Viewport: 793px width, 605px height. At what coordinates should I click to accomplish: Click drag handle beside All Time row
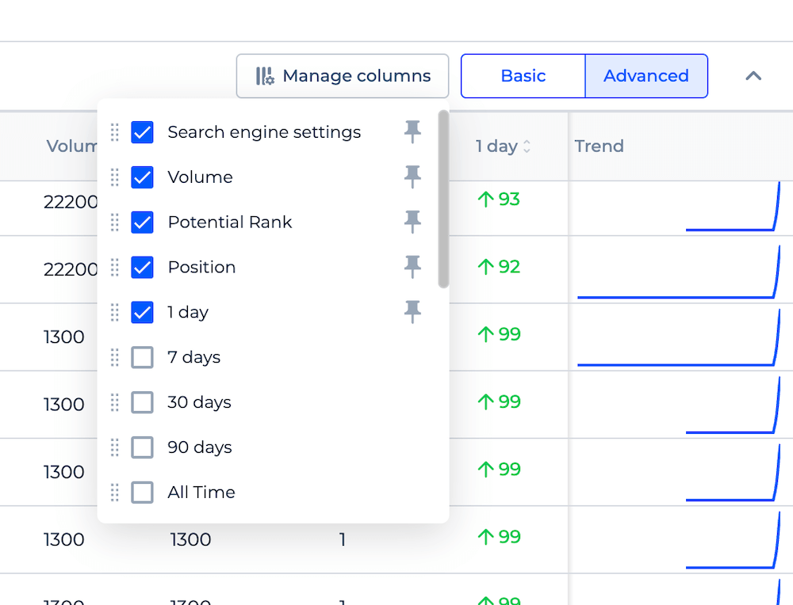[115, 493]
